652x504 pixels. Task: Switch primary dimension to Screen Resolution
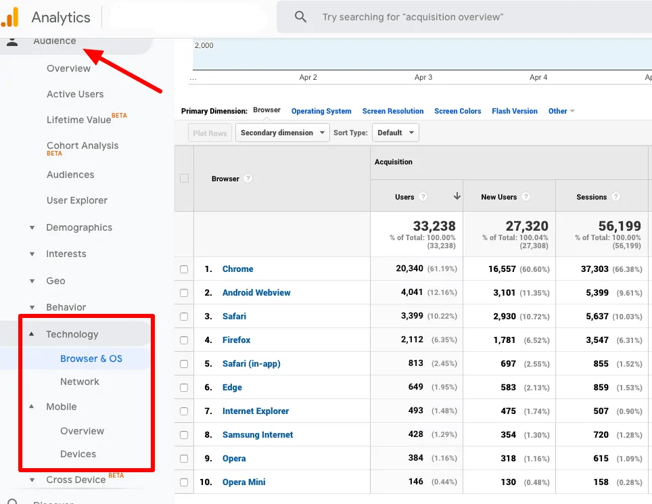392,111
